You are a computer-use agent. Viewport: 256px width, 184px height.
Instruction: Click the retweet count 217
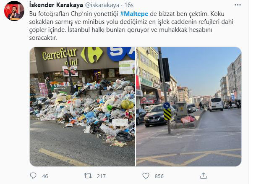coord(101,176)
